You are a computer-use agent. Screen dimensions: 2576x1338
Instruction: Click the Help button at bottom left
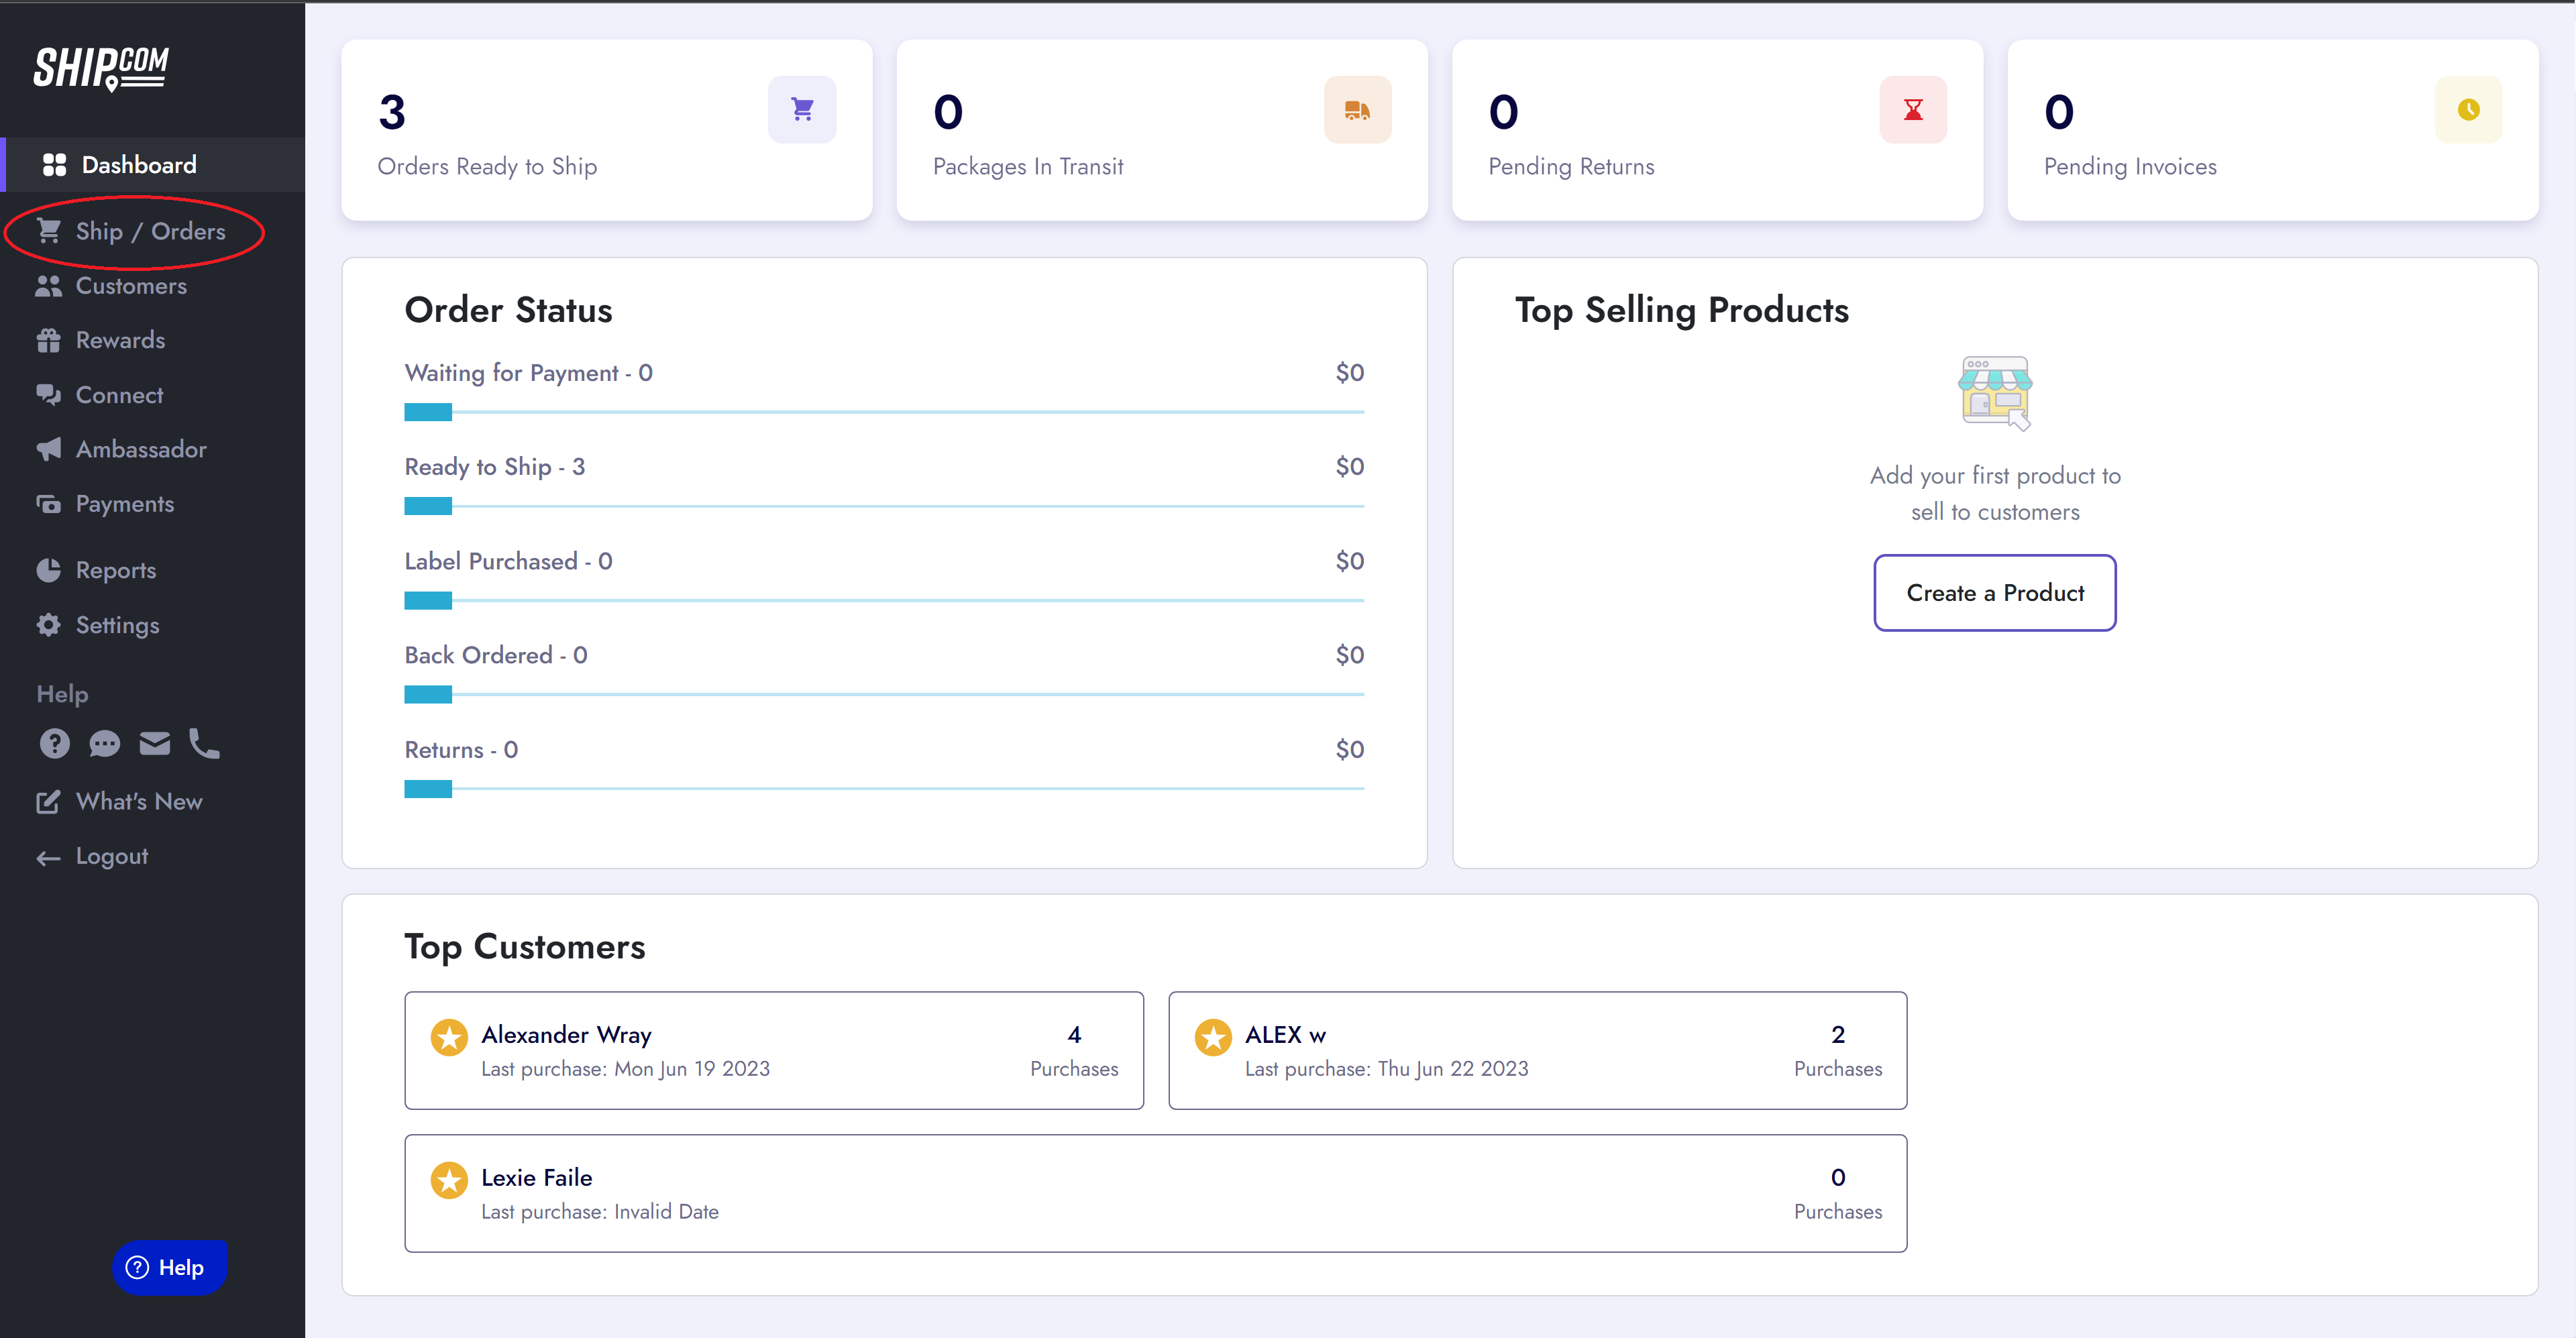(x=169, y=1267)
